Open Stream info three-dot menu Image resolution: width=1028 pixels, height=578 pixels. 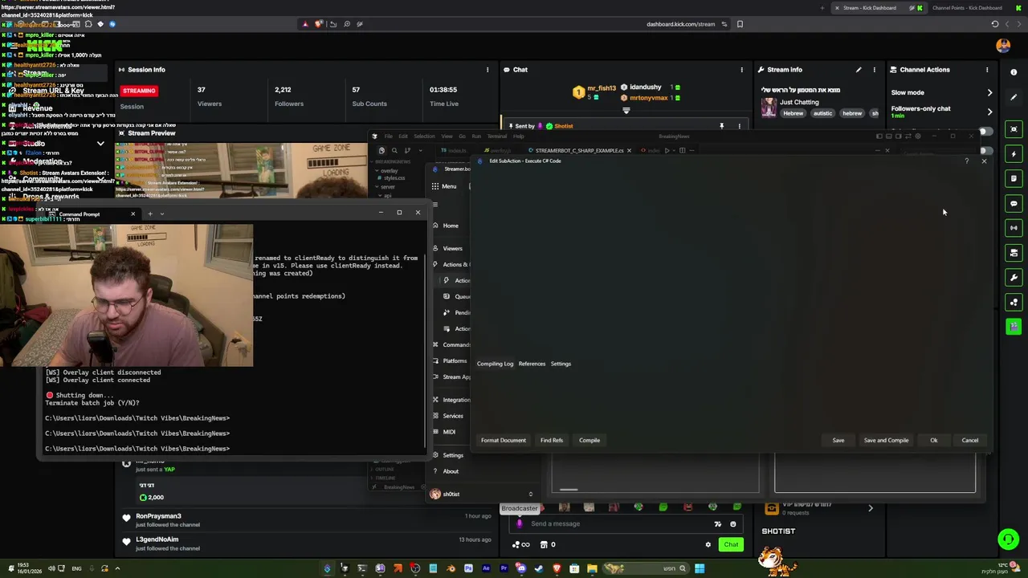pos(875,70)
